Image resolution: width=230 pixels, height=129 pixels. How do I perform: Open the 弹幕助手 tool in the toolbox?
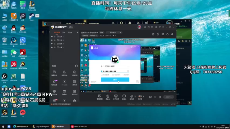coord(54,73)
